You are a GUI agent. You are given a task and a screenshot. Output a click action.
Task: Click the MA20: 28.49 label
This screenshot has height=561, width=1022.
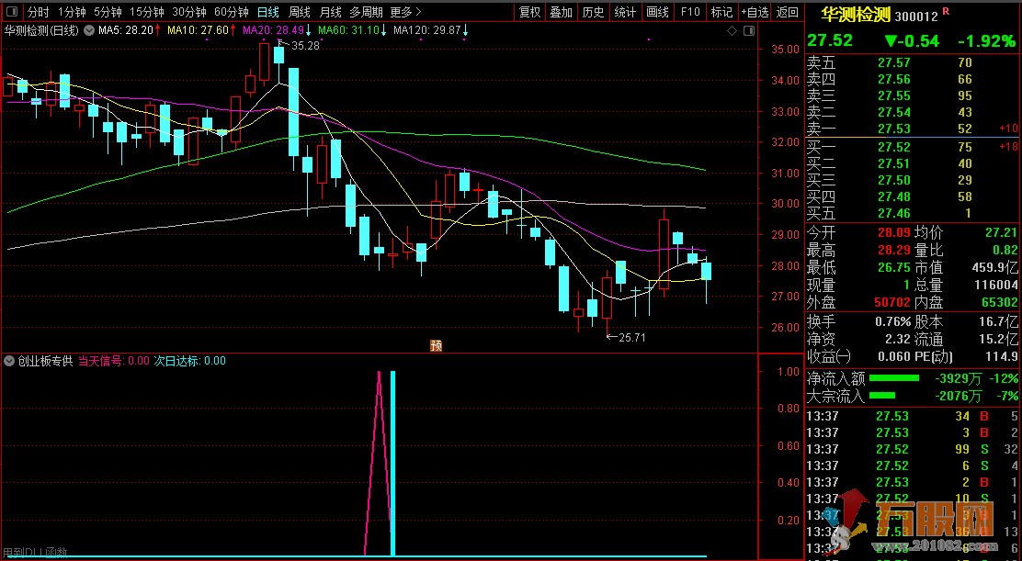[x=277, y=30]
